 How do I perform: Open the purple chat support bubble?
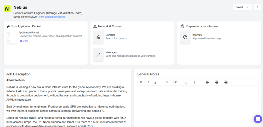coord(258,119)
